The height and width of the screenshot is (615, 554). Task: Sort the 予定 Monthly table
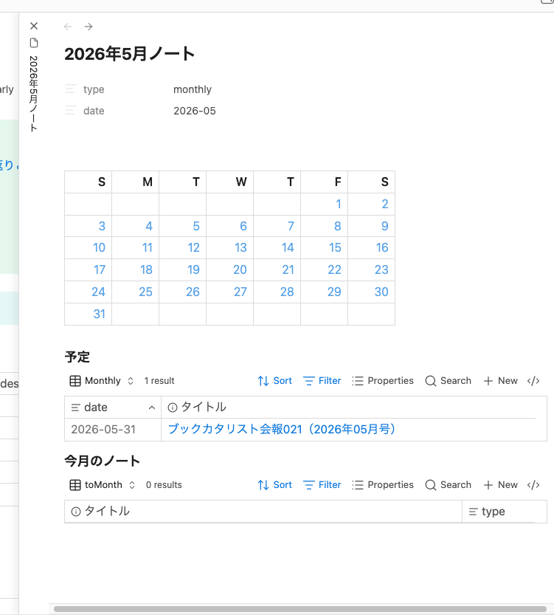point(274,381)
